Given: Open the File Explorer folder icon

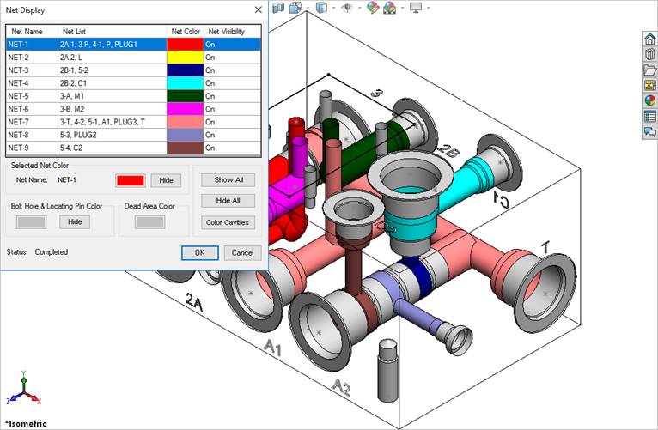Looking at the screenshot, I should (x=650, y=70).
